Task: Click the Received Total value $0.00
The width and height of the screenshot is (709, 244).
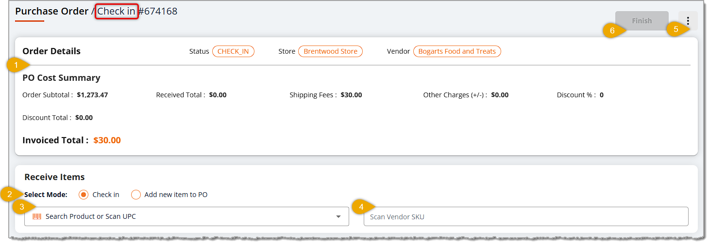Action: [218, 95]
